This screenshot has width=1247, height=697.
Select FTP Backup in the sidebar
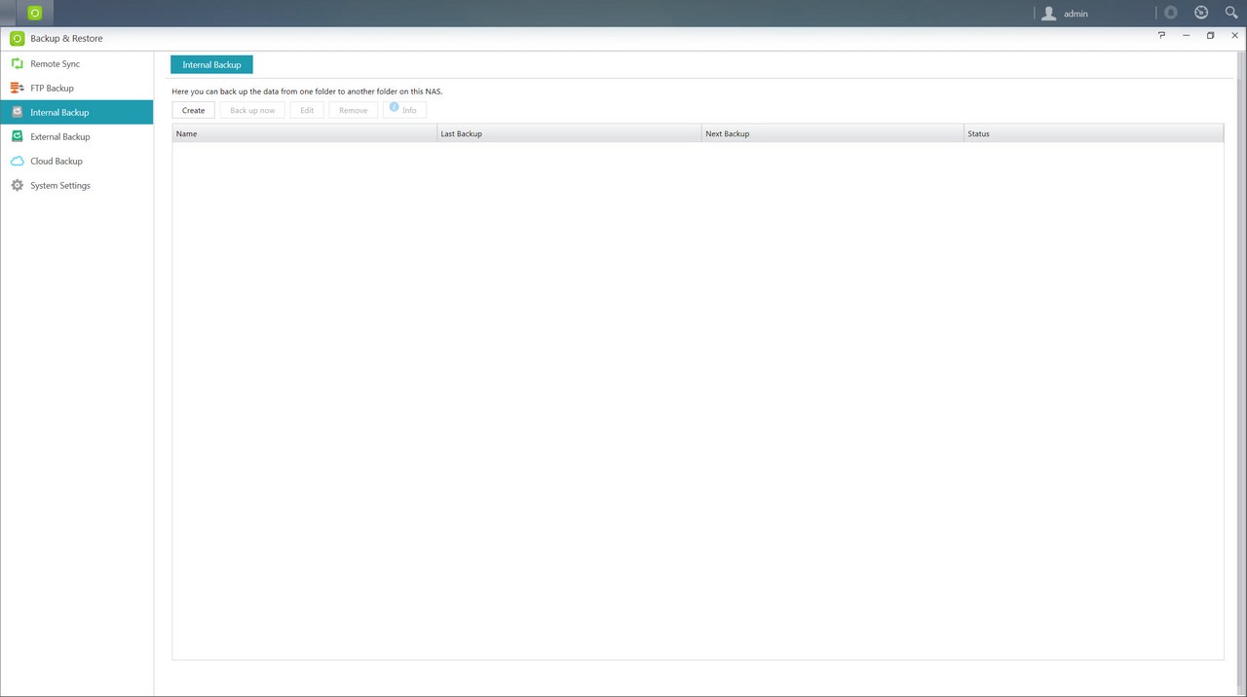pyautogui.click(x=76, y=88)
